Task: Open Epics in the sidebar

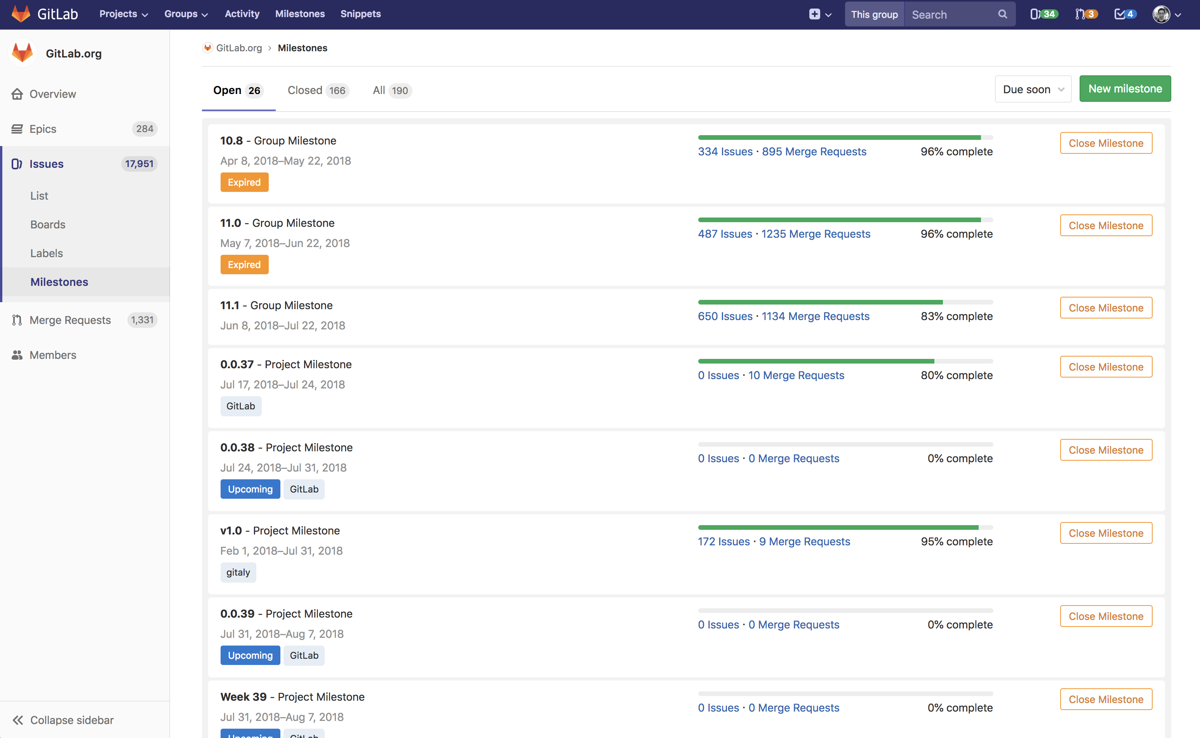Action: pos(43,129)
